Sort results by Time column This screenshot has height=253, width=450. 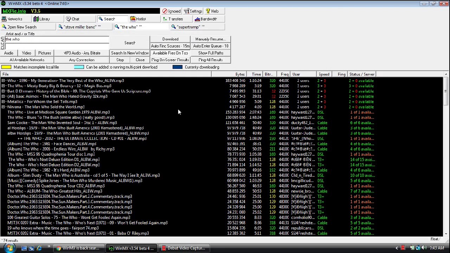[255, 74]
